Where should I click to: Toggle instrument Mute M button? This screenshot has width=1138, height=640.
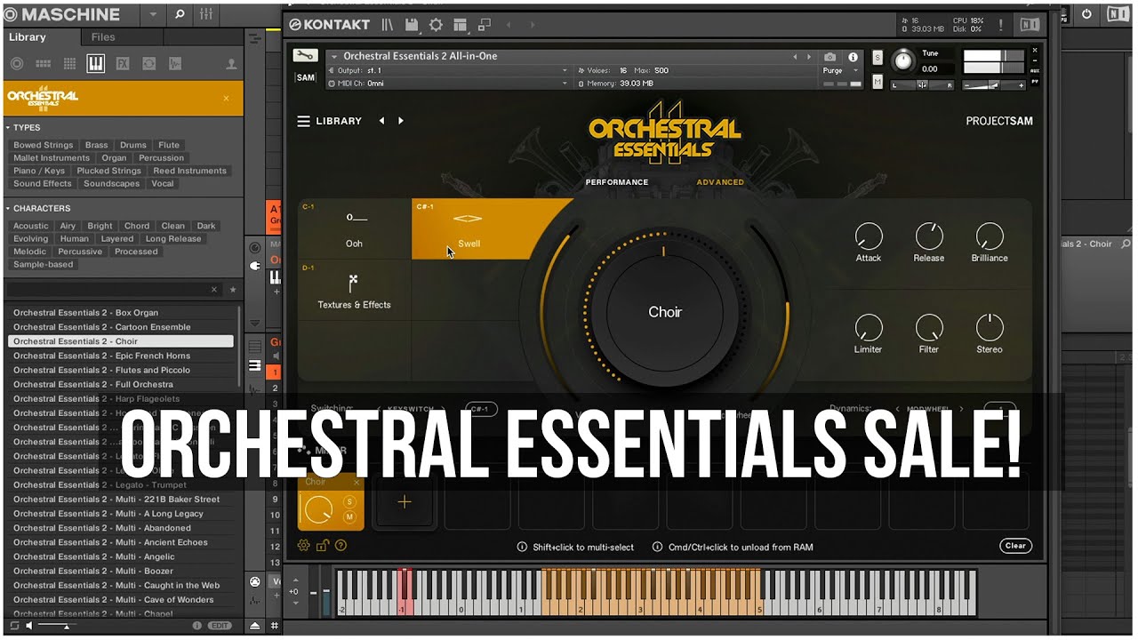878,82
